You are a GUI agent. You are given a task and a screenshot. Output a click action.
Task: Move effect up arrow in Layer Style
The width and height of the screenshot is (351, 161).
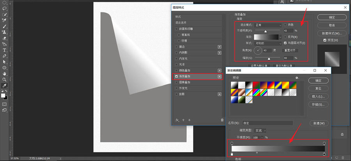click(x=183, y=120)
